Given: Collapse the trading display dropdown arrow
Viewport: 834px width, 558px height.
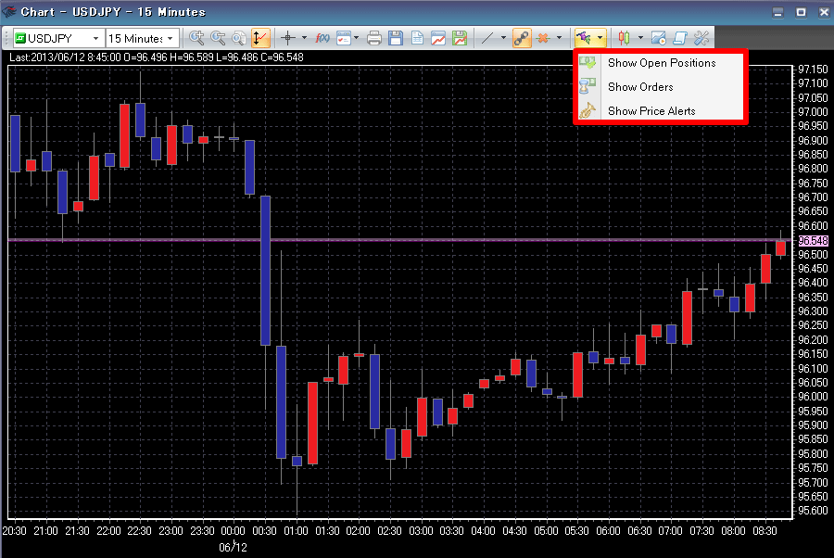Looking at the screenshot, I should click(x=600, y=38).
